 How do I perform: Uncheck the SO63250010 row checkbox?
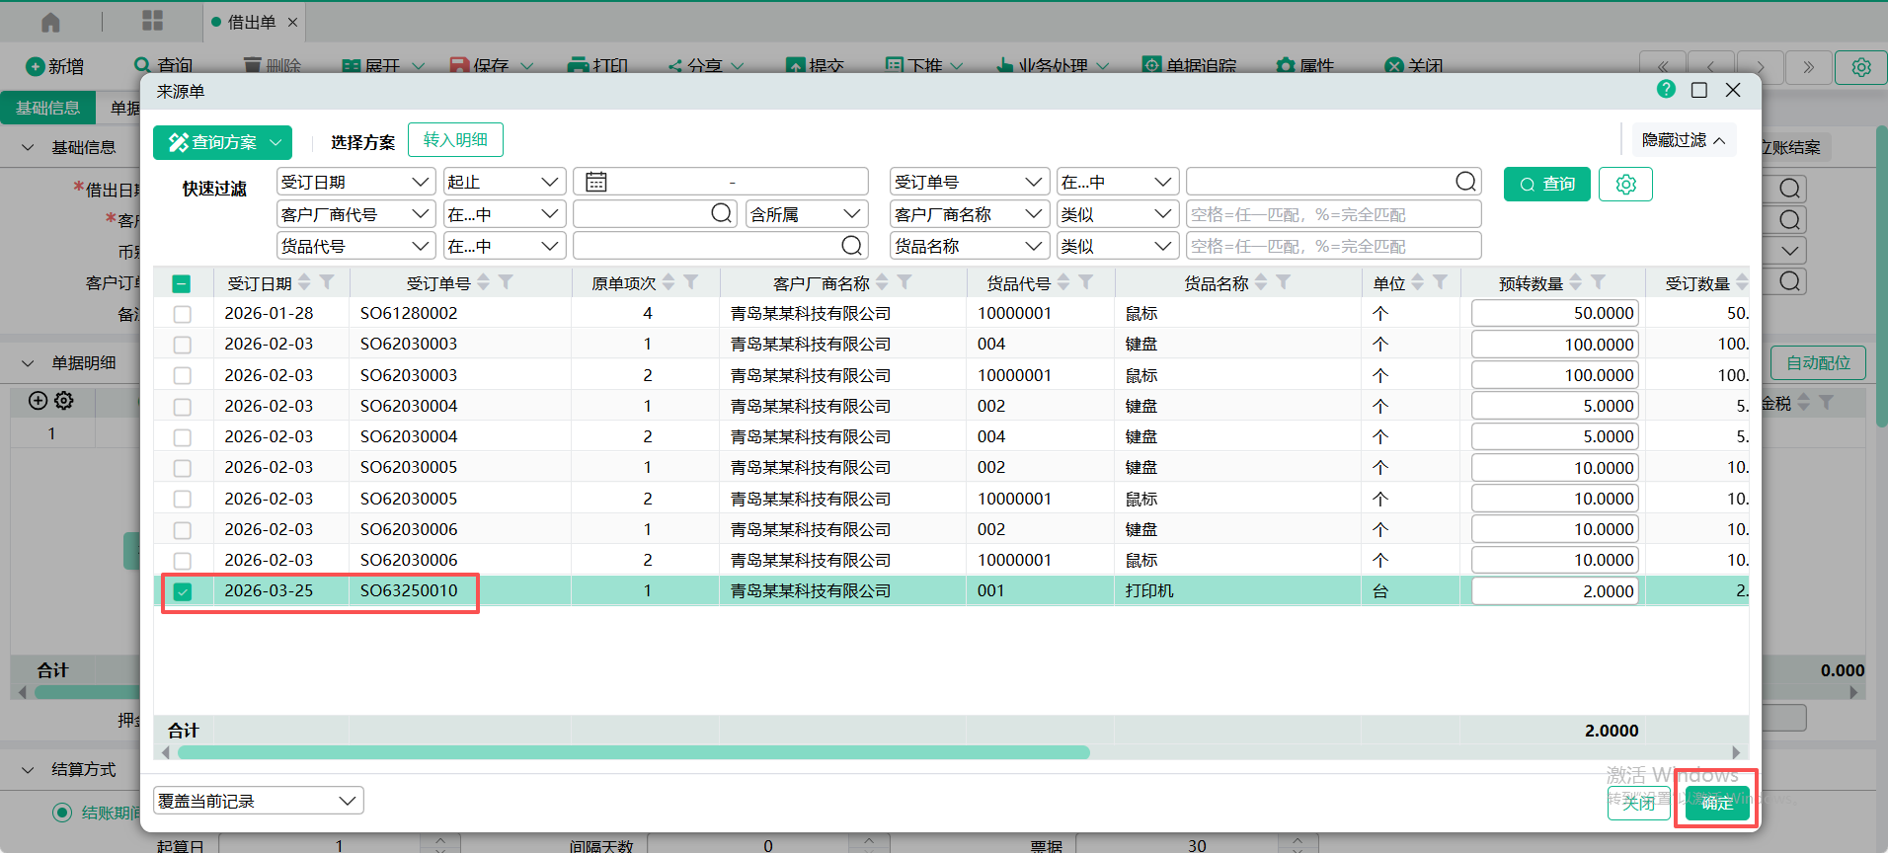click(182, 591)
